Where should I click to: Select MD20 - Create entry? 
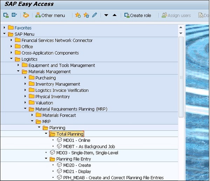click(77, 165)
